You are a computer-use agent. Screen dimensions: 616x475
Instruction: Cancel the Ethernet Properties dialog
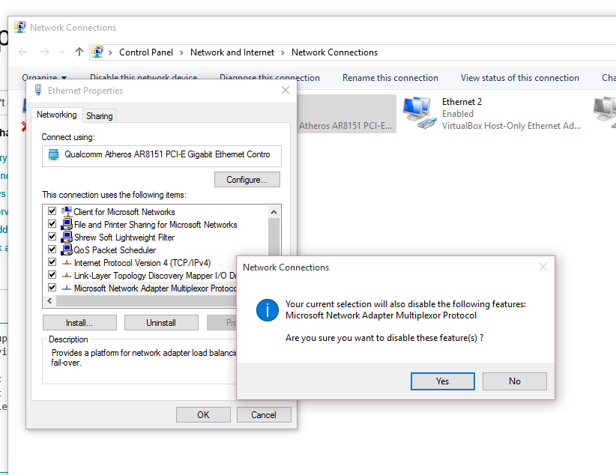(x=264, y=415)
